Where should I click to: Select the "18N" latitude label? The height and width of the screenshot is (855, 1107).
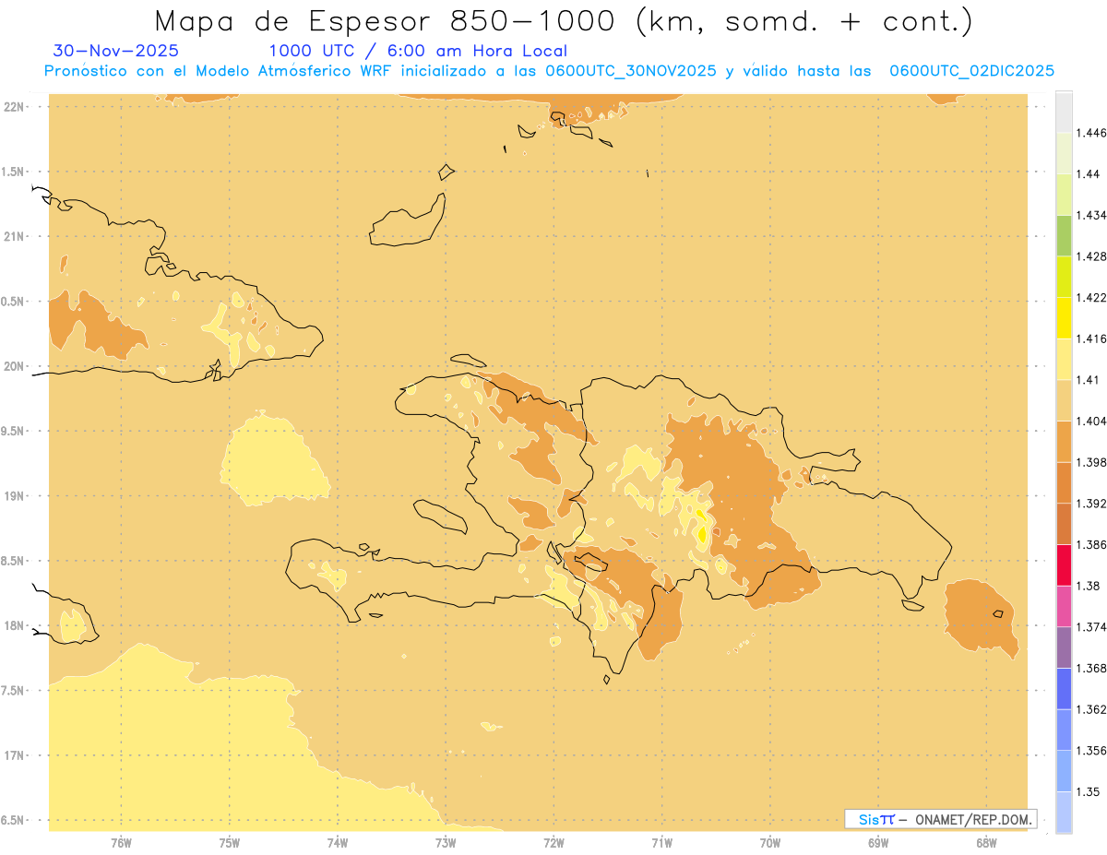tap(13, 626)
